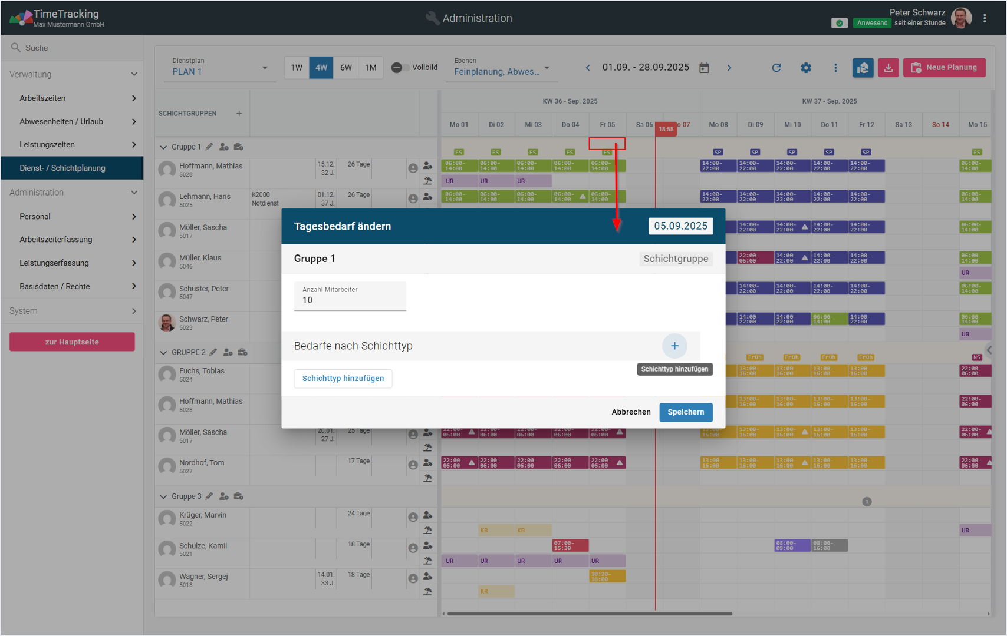Click the plus icon beside Bedarfe nach Schichttyp
The width and height of the screenshot is (1007, 636).
pyautogui.click(x=674, y=346)
